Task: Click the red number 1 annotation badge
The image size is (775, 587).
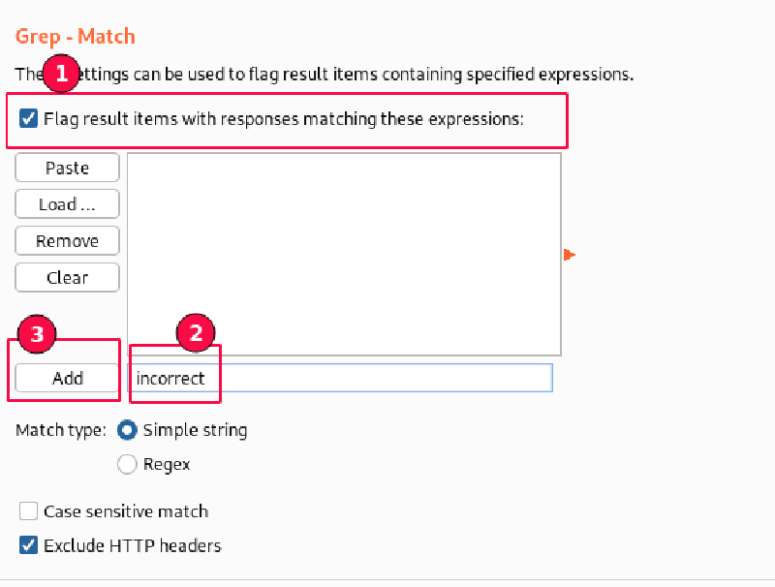Action: 63,74
